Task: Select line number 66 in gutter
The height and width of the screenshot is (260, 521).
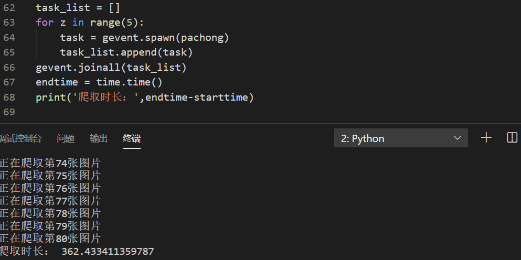Action: click(9, 68)
